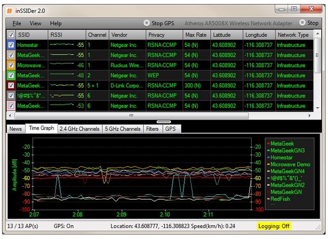
Task: Click the Stop scanning icon at right
Action: [x=302, y=23]
